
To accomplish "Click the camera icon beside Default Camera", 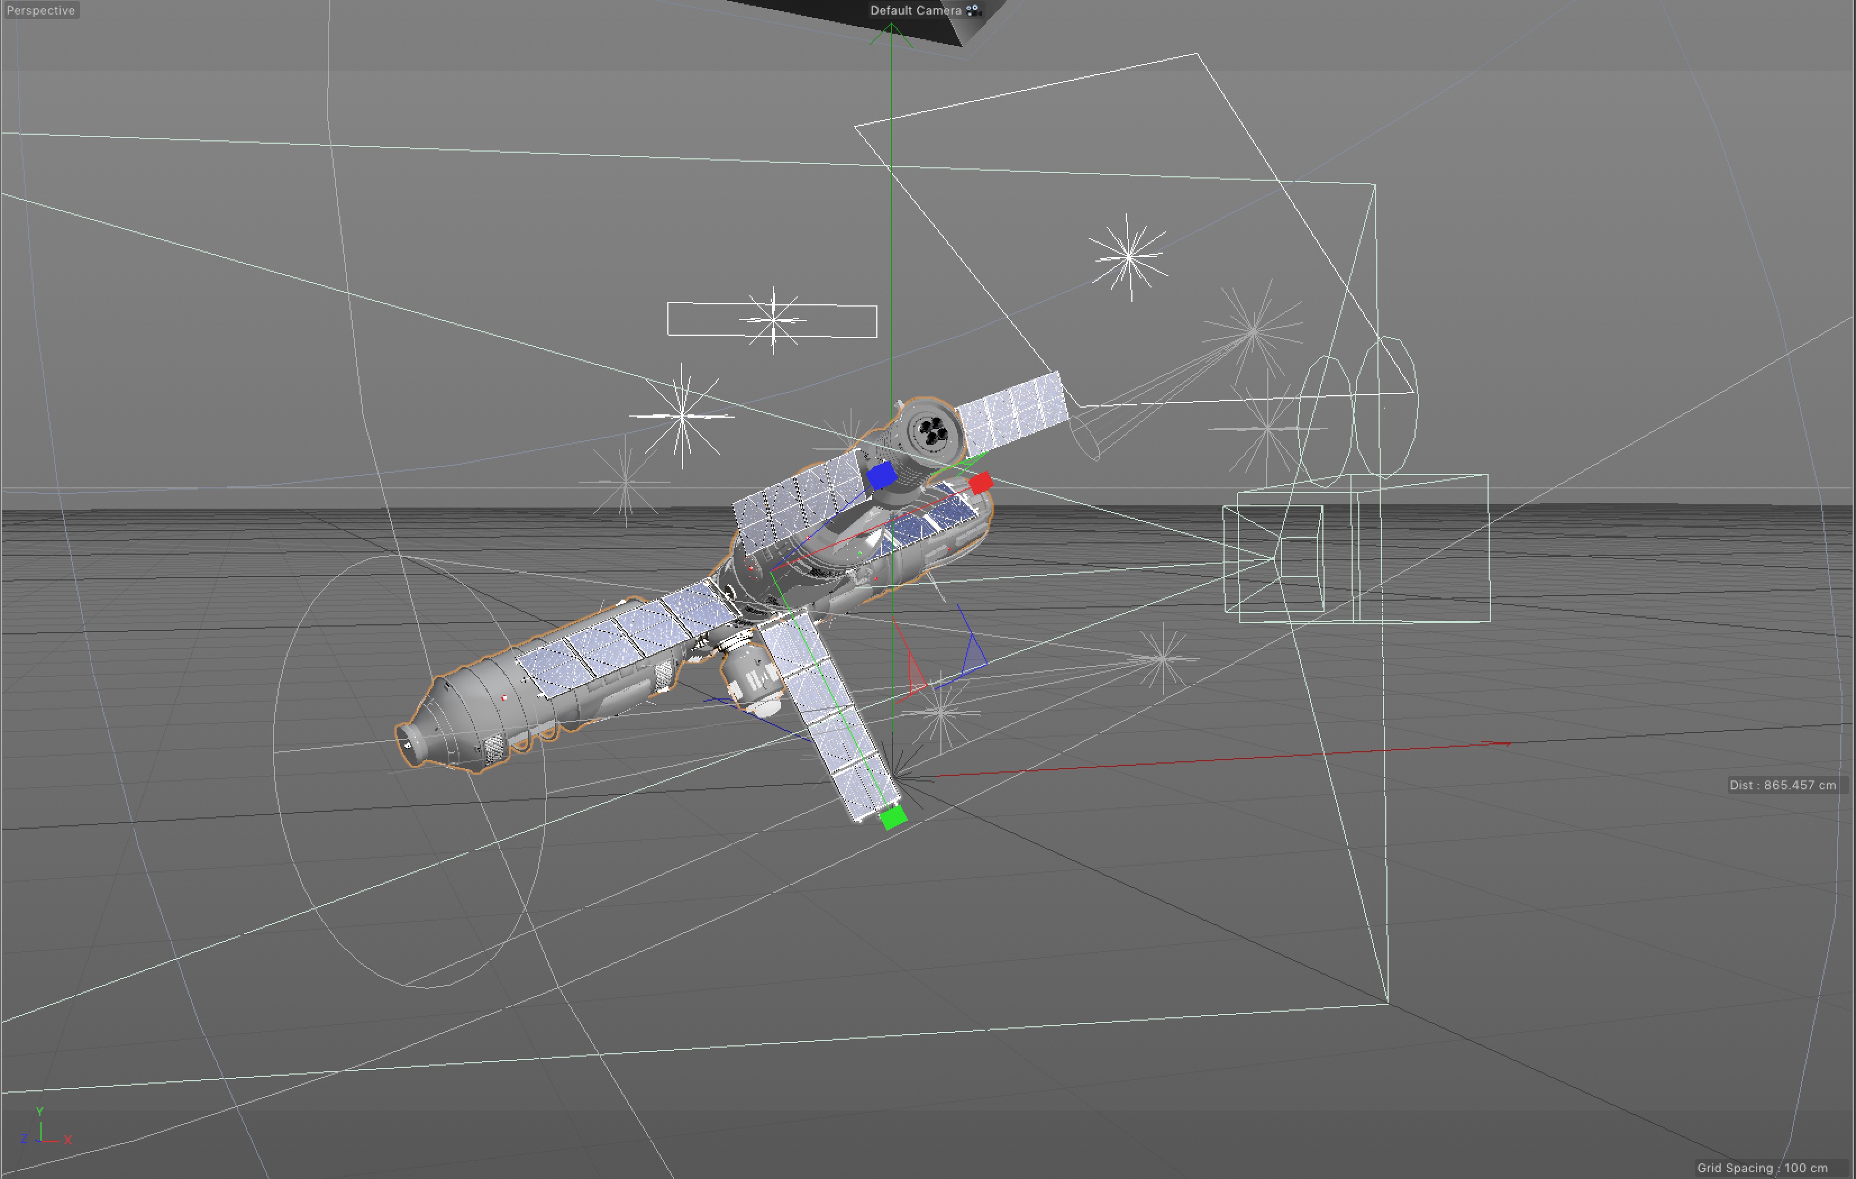I will pos(974,11).
